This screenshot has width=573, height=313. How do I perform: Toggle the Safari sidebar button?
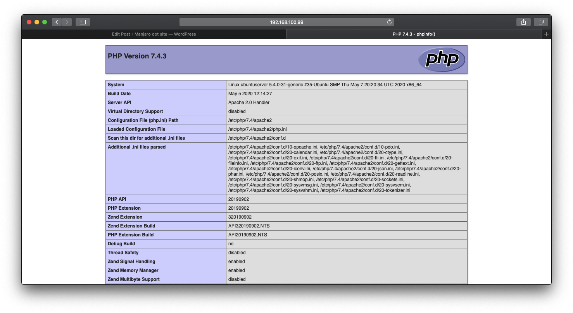83,22
